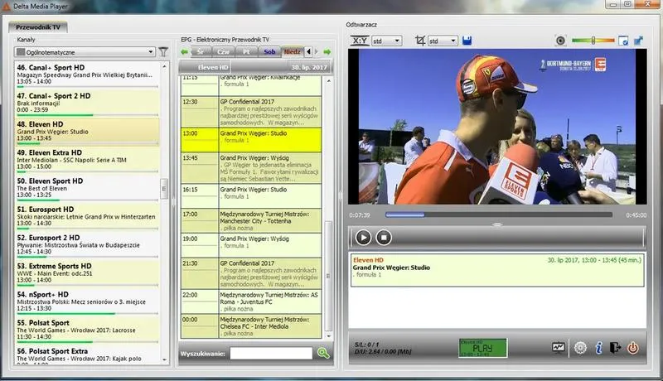Select the 19:00 Grand Prix Węgier: Wyścig entry
This screenshot has height=381, width=663.
[251, 245]
